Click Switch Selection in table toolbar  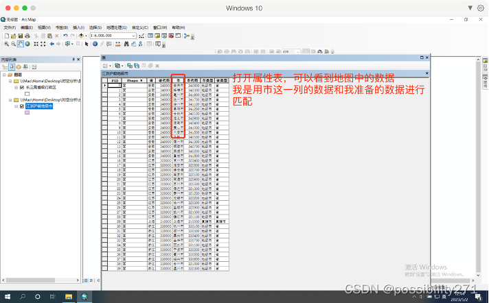pyautogui.click(x=137, y=66)
